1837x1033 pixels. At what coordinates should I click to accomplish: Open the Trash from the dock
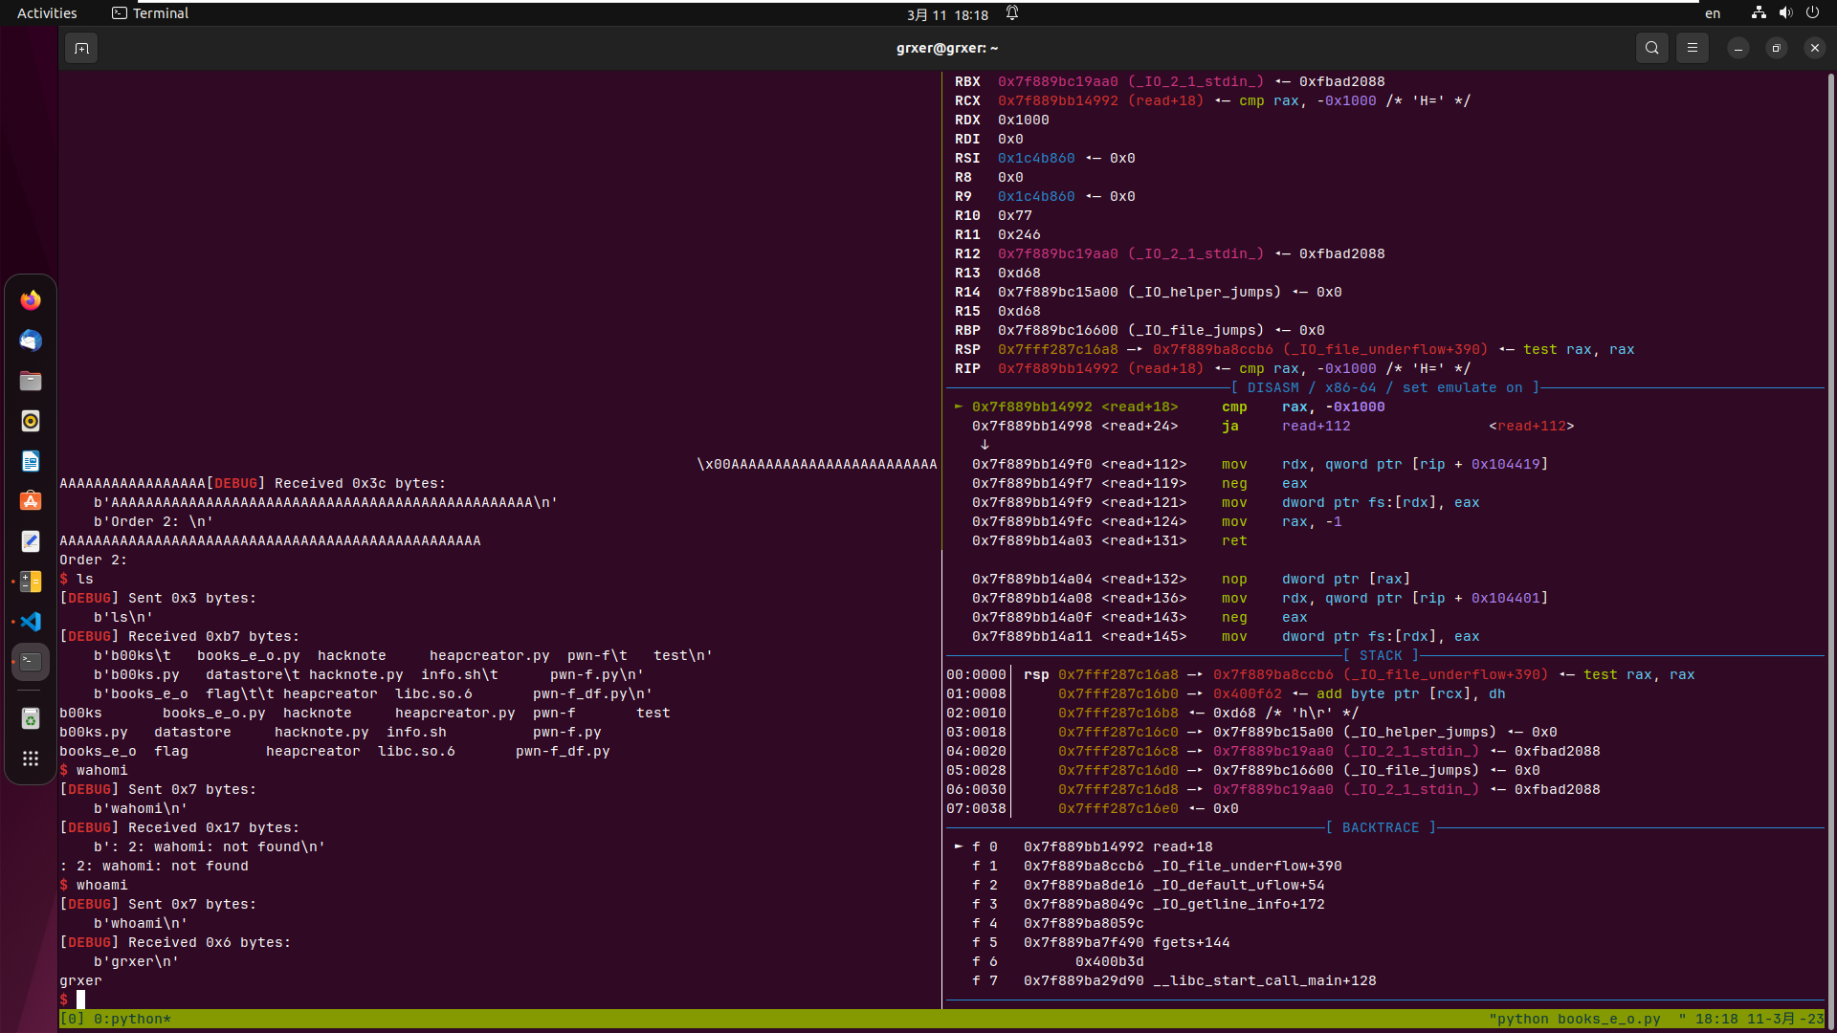point(31,718)
